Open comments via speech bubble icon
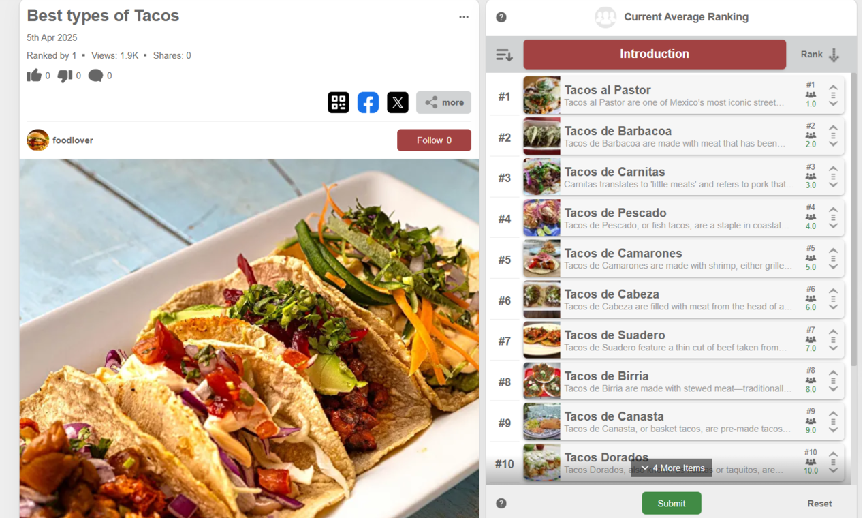Image resolution: width=865 pixels, height=518 pixels. [x=95, y=76]
